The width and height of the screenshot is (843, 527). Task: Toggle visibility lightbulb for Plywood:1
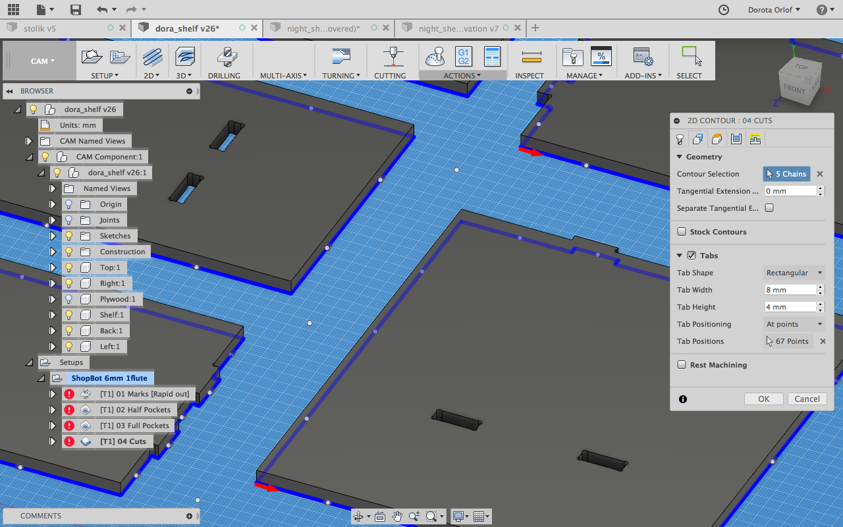69,299
